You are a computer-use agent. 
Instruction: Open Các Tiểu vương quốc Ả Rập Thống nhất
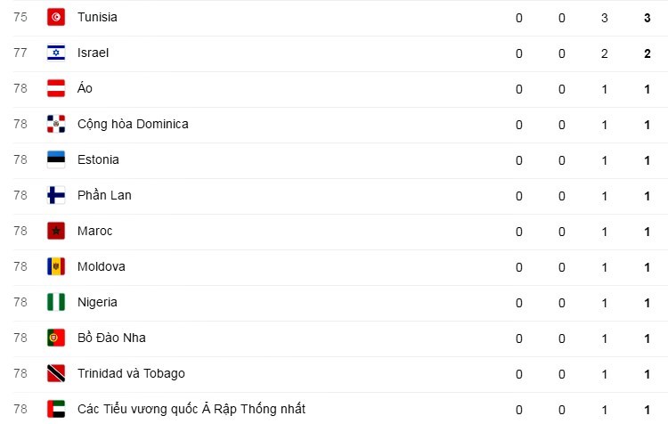pyautogui.click(x=191, y=409)
